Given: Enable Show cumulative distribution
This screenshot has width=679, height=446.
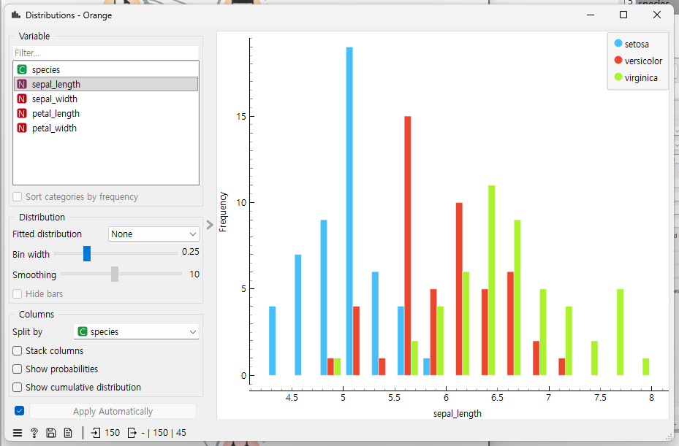Looking at the screenshot, I should [18, 387].
